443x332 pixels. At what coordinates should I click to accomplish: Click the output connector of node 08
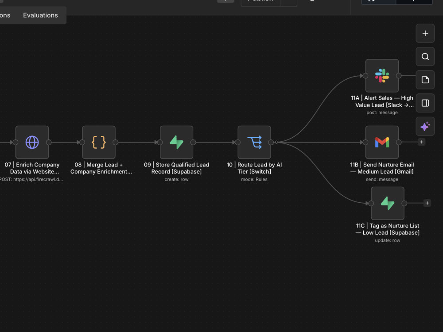(116, 142)
